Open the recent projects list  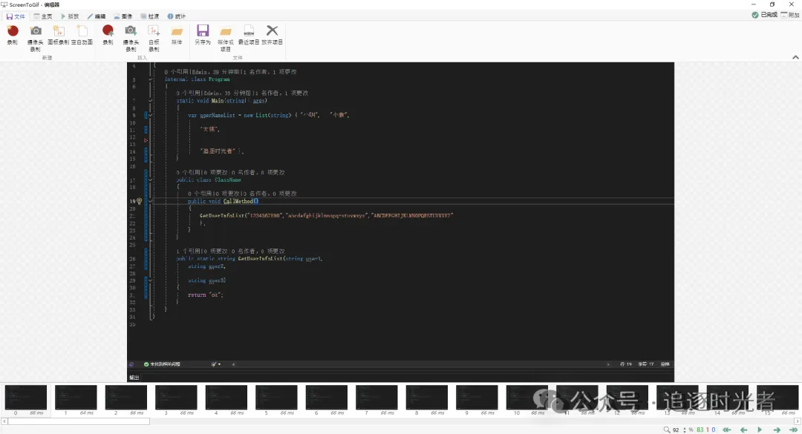[249, 31]
